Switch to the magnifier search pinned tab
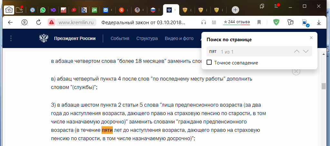 pos(84,10)
